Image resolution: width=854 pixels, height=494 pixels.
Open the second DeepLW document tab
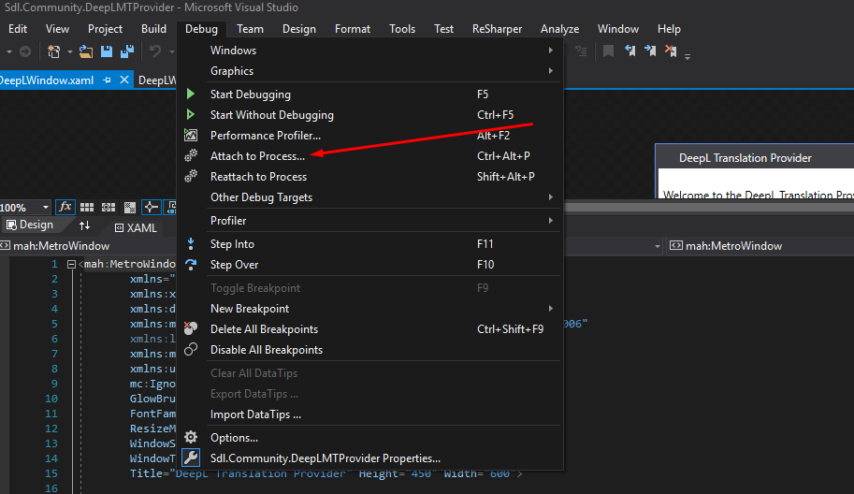157,80
